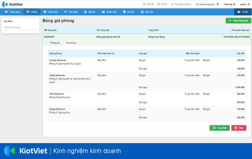Viewport: 252px width, 159px height.
Task: Click the download icon beside Tải công cụ
Action: pos(172,4)
